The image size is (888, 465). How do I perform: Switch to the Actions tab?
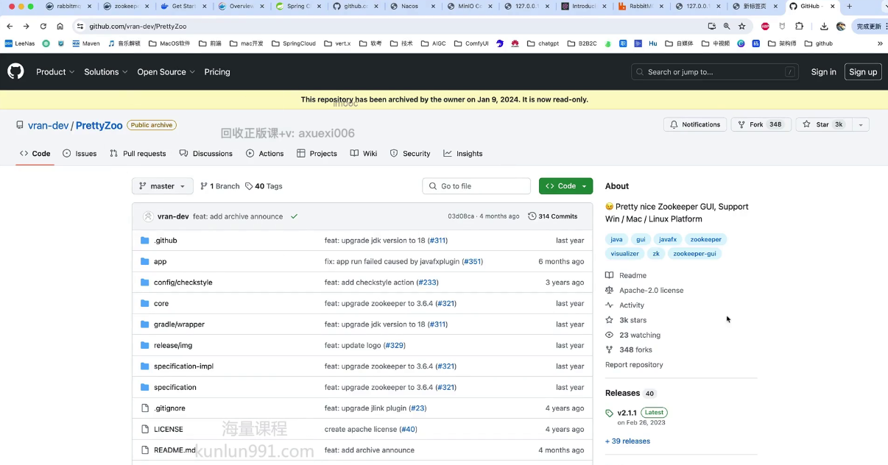(265, 154)
